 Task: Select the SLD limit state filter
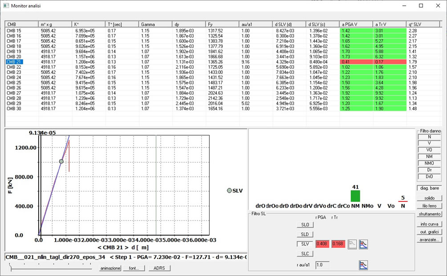pyautogui.click(x=305, y=235)
